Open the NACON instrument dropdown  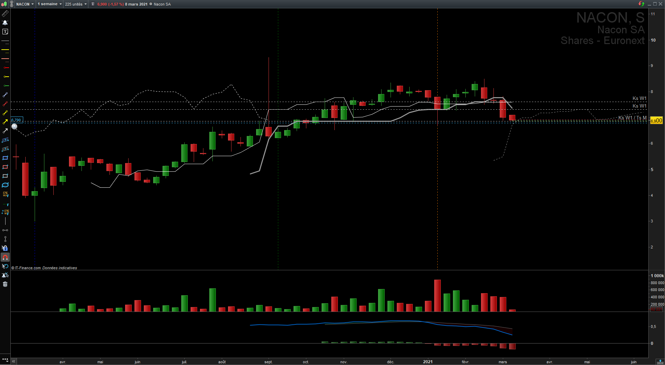(25, 4)
